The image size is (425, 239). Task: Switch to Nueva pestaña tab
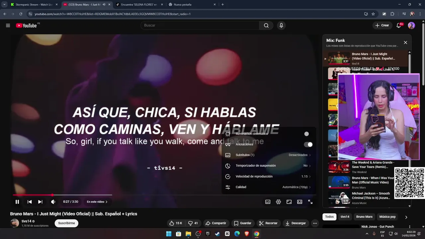point(192,5)
